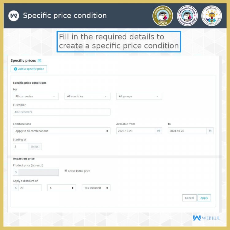230x230 pixels.
Task: Click the Module Developer partner badge
Action: pyautogui.click(x=187, y=16)
